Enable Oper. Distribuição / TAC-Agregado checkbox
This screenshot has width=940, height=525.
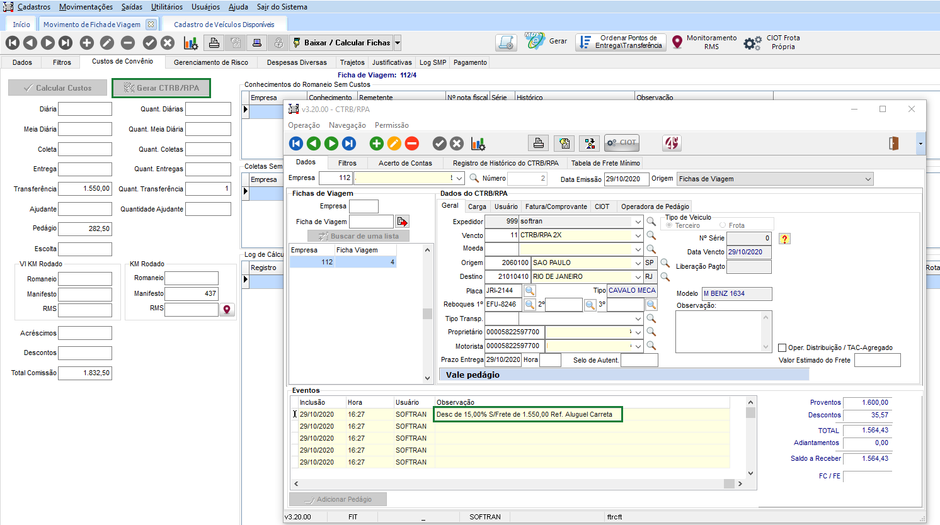782,347
